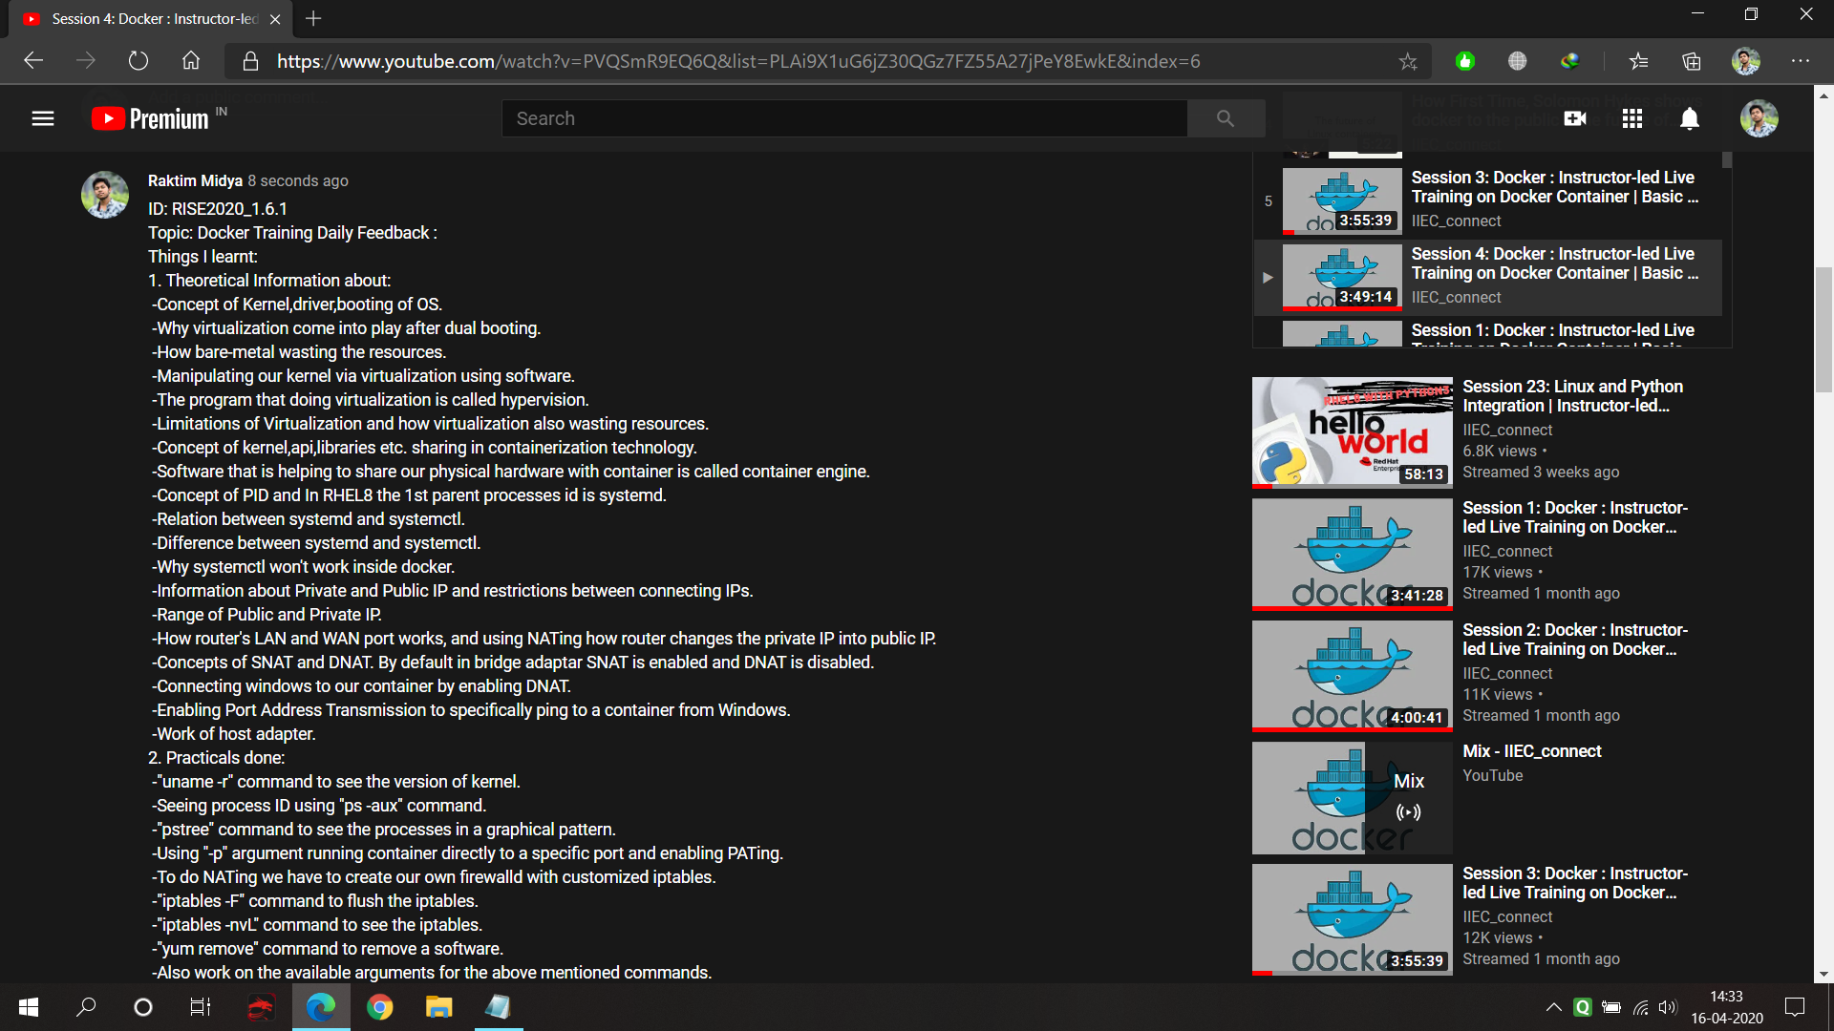This screenshot has height=1031, width=1834.
Task: Show hidden system tray icons
Action: 1554,1007
